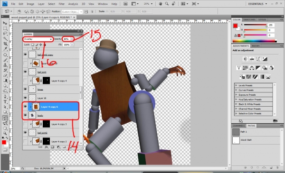Hide the Layer 18 layer
The image size is (285, 173).
(25, 98)
